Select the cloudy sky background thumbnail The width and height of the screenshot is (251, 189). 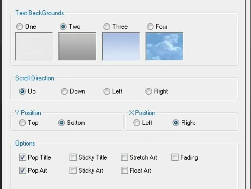point(164,46)
